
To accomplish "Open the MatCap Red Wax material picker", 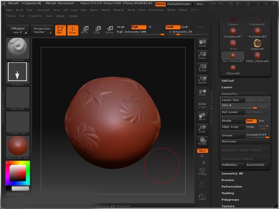I will coord(18,147).
